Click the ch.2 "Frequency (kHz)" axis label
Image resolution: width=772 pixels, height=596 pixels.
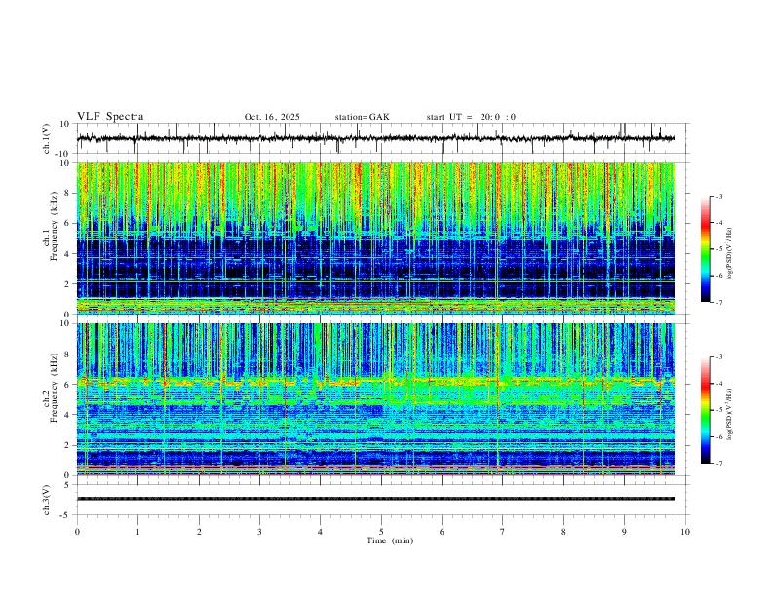[x=54, y=388]
